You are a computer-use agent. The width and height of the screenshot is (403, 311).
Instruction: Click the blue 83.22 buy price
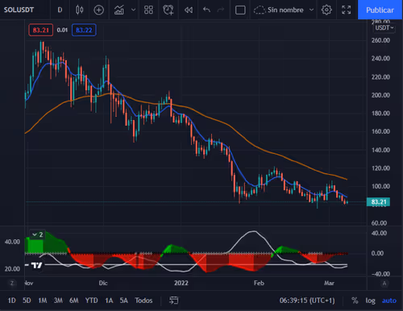tap(84, 30)
